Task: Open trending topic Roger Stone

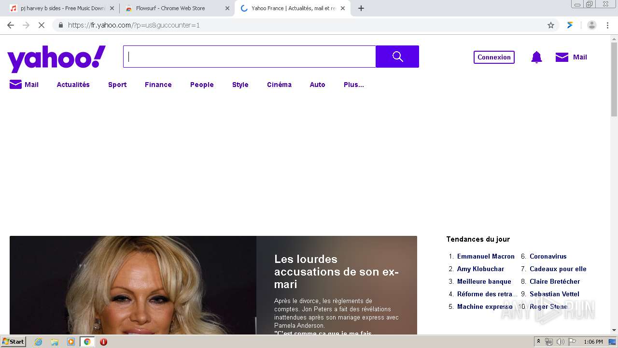Action: point(548,306)
